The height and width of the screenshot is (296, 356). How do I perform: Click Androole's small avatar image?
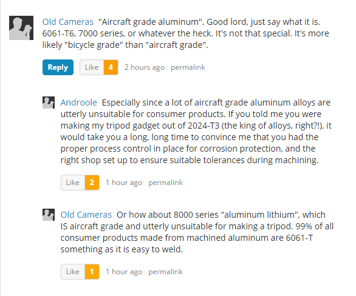coord(49,103)
